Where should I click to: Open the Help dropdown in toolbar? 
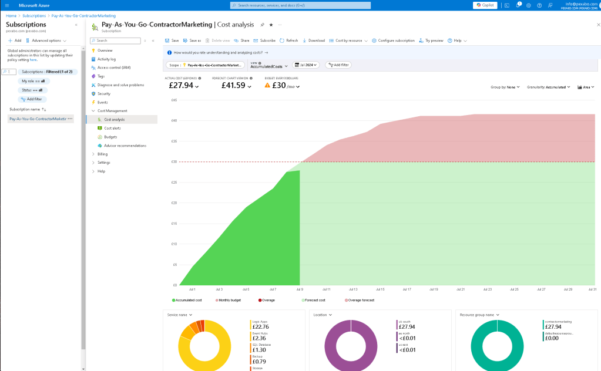coord(457,41)
